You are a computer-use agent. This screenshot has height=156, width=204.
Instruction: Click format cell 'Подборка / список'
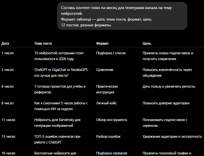[x=111, y=53]
